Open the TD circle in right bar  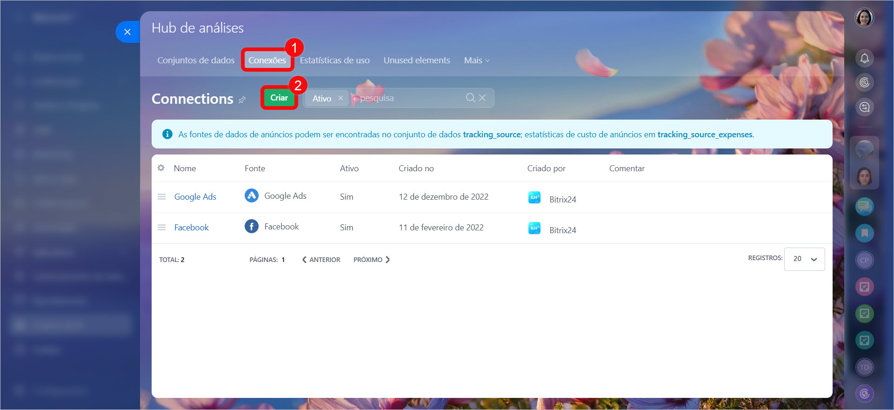(864, 367)
